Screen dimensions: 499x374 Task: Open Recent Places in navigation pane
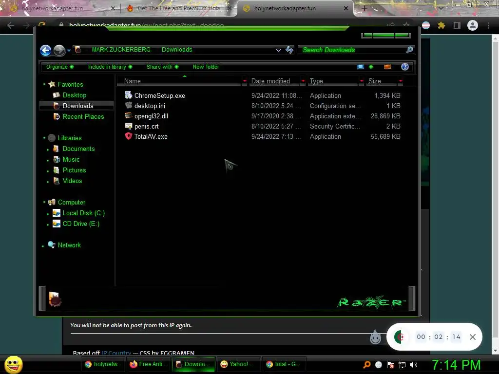[83, 117]
